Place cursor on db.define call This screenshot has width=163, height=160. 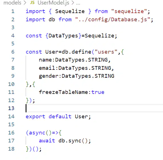77,52
